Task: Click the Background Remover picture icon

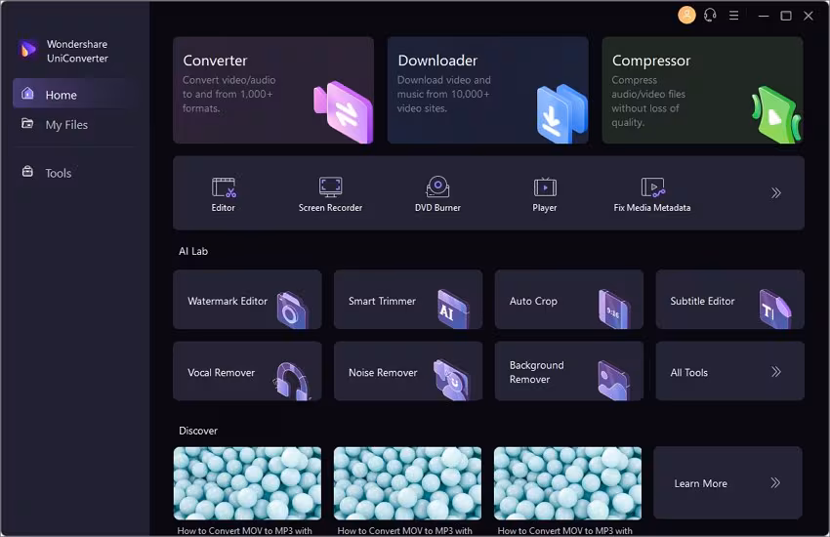Action: [614, 381]
